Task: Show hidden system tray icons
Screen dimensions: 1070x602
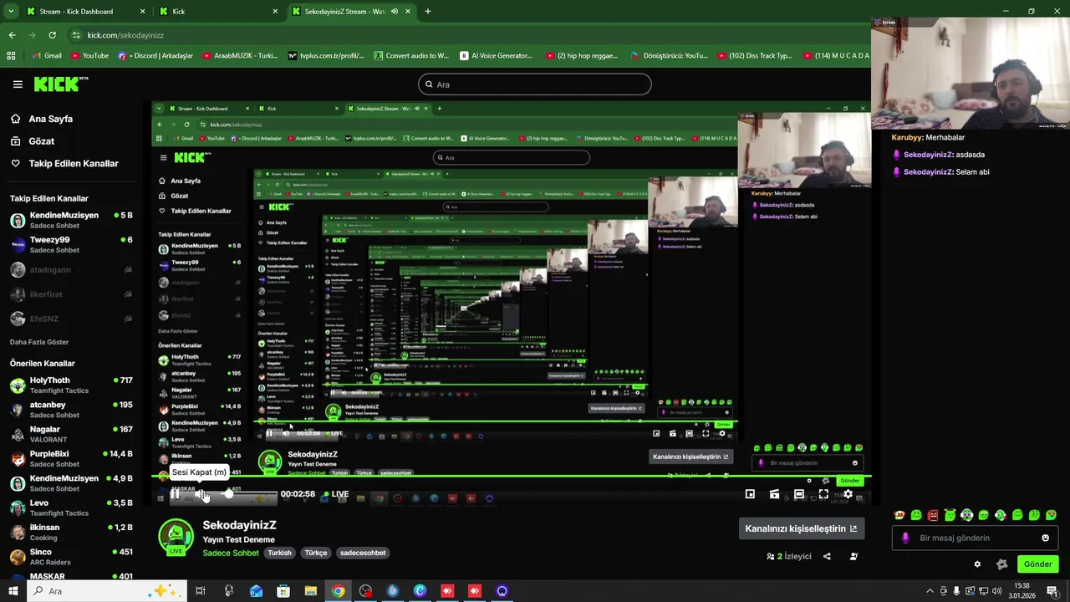Action: click(x=930, y=591)
